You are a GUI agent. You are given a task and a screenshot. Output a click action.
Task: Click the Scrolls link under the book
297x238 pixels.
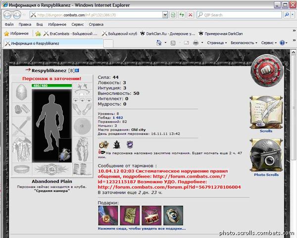[266, 131]
